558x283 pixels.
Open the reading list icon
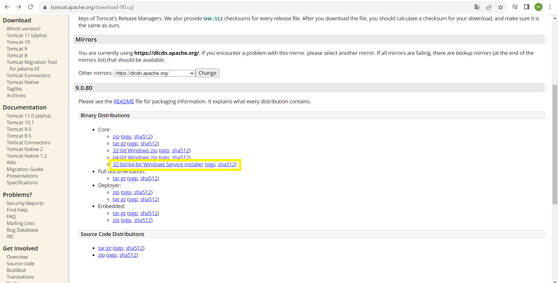pyautogui.click(x=515, y=7)
